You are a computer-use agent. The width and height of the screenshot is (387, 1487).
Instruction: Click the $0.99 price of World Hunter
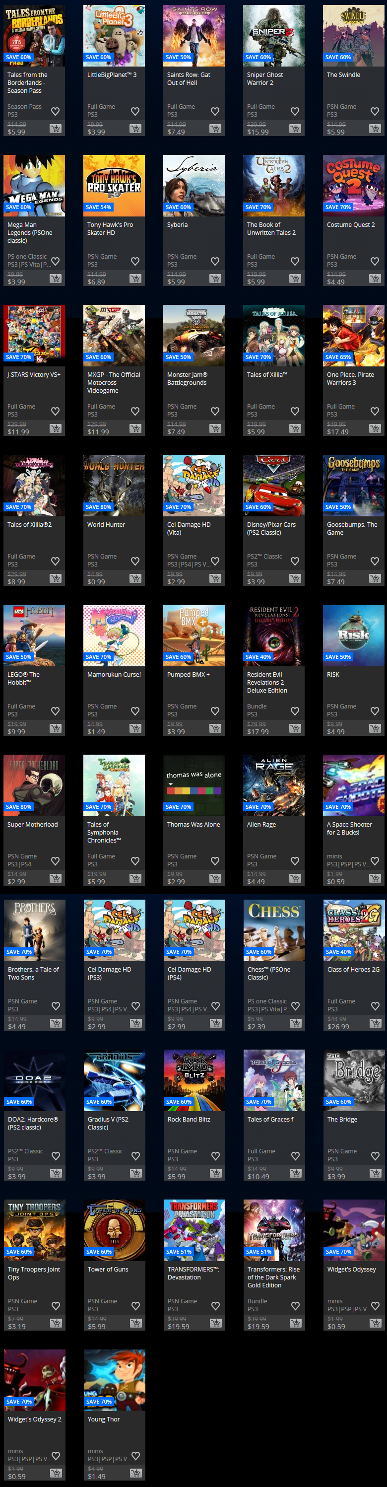[96, 582]
